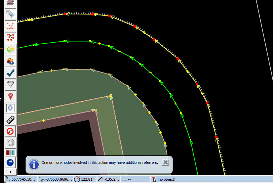The height and width of the screenshot is (183, 273).
Task: Click the longitude value -376530.9696 in the status bar
Action: [x=59, y=179]
